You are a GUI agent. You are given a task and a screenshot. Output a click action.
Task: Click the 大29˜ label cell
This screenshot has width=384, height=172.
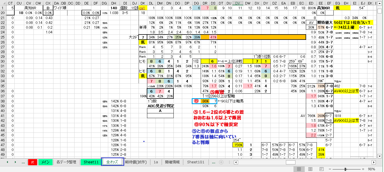133,37
